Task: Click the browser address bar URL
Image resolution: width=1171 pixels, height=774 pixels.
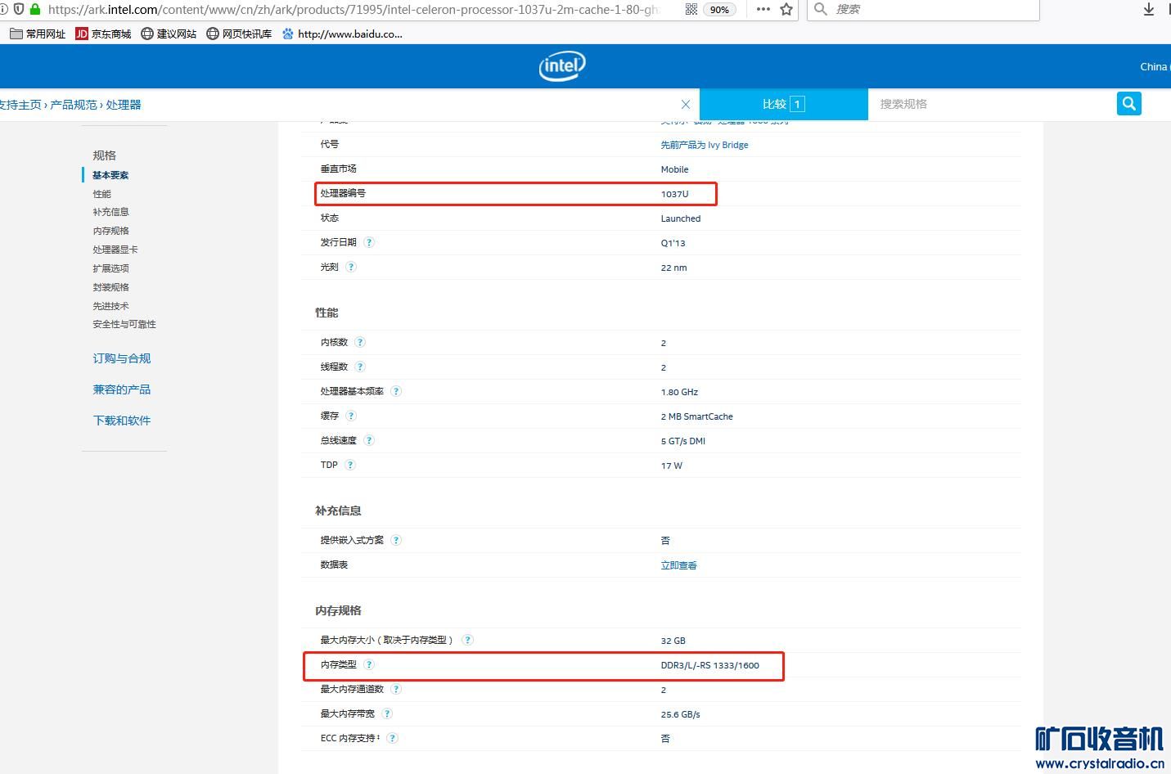Action: pyautogui.click(x=354, y=9)
